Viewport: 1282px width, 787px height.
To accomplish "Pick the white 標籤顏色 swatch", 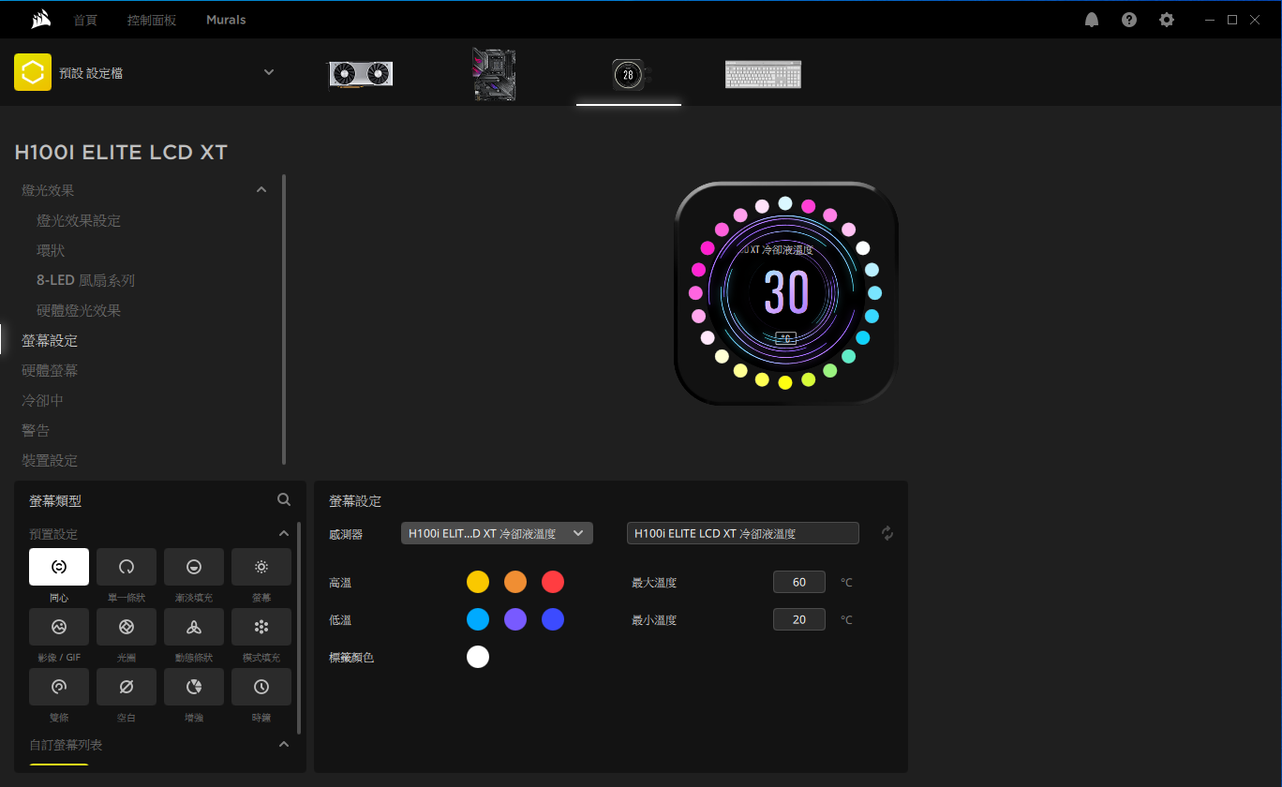I will [x=478, y=657].
